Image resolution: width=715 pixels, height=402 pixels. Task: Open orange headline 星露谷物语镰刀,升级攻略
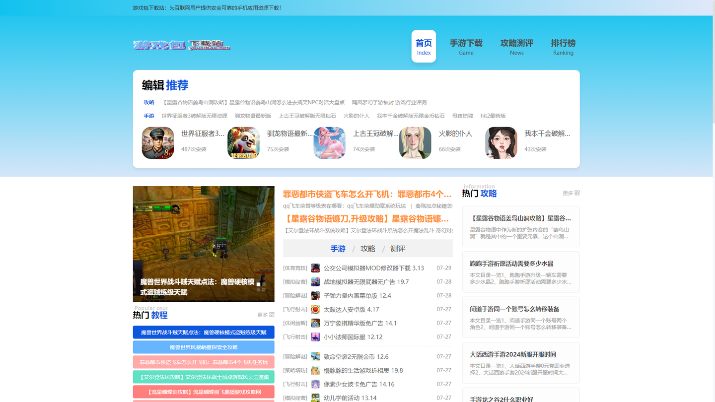(x=366, y=219)
